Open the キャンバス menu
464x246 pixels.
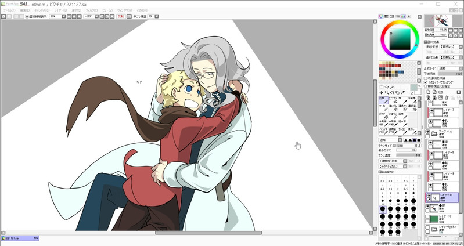pos(42,10)
